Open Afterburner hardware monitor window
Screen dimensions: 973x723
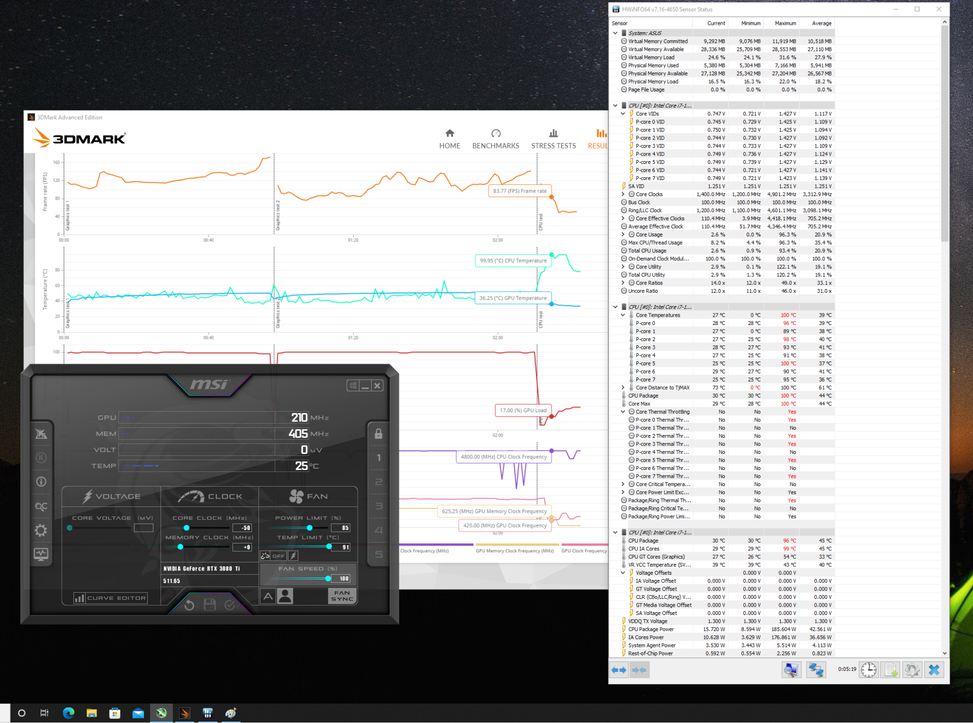pos(41,554)
